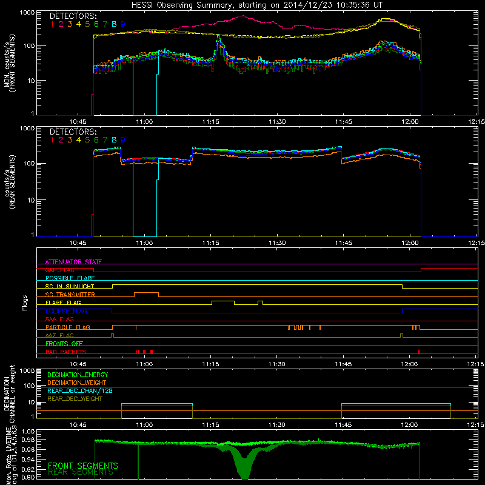Click 100 y-tick of rear segments plot

(x=29, y=163)
